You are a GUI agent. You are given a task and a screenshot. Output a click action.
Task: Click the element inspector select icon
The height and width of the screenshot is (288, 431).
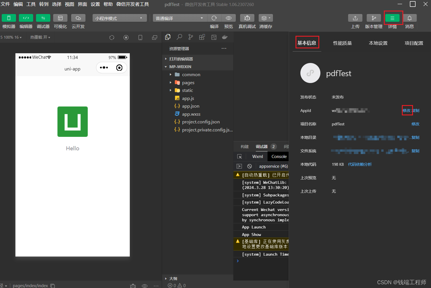pyautogui.click(x=240, y=157)
